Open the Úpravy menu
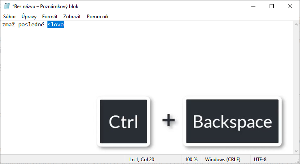The image size is (300, 164). point(29,17)
